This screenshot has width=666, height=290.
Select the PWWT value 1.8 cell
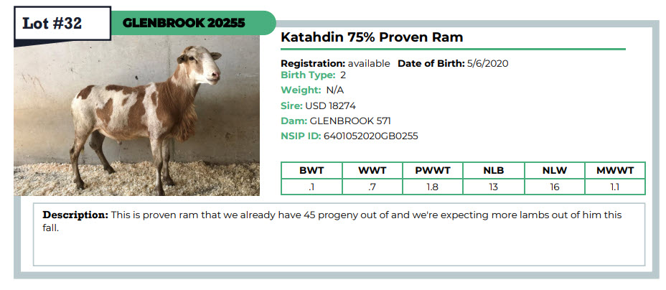pos(432,187)
